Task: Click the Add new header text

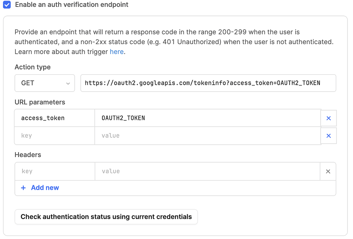Action: 45,188
